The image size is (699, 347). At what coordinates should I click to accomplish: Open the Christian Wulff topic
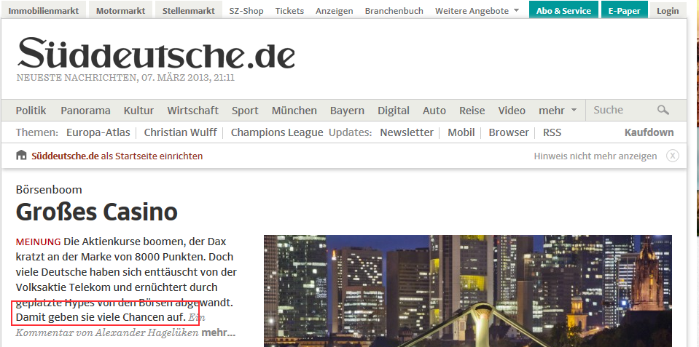(180, 132)
